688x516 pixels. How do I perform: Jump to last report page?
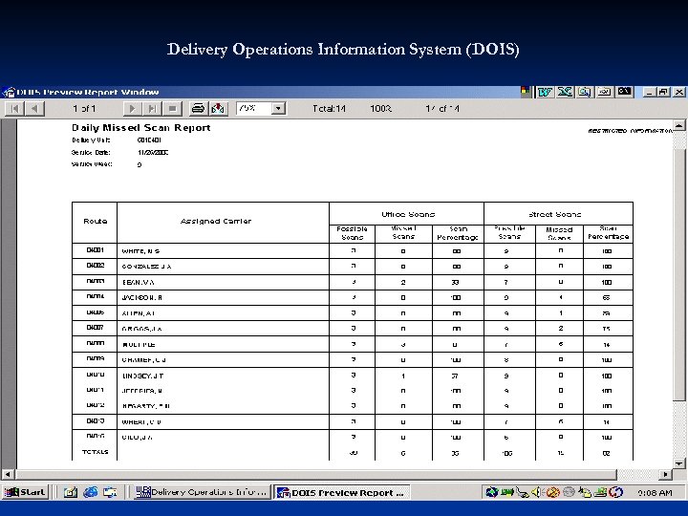point(151,108)
